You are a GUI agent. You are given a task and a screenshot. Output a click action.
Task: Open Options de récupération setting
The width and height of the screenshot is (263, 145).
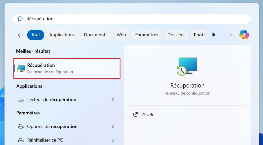click(x=67, y=126)
